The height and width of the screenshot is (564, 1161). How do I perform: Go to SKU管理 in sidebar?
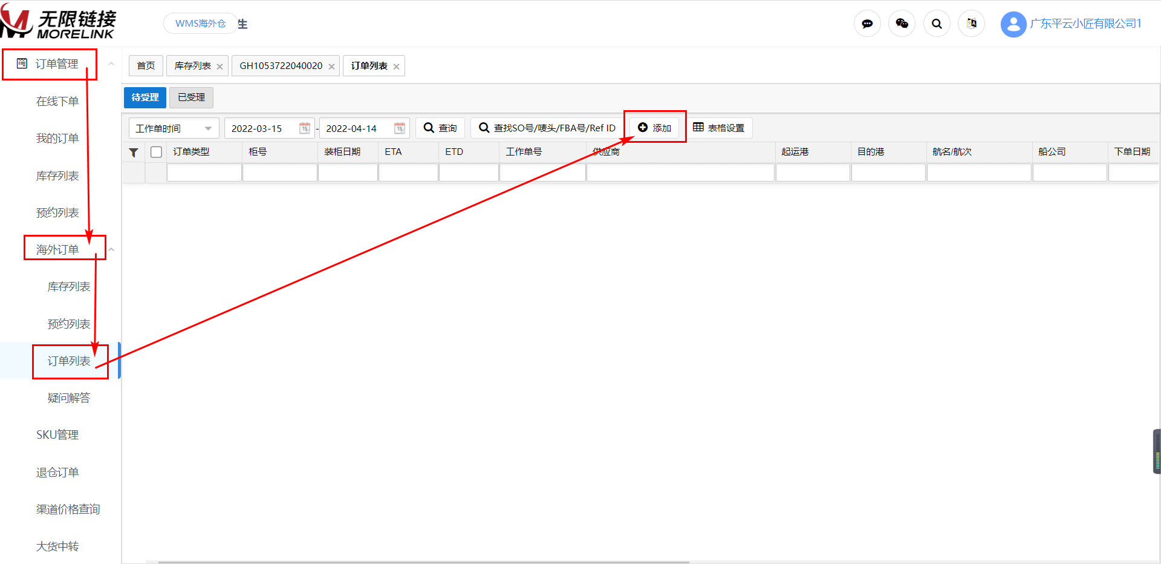pos(57,434)
